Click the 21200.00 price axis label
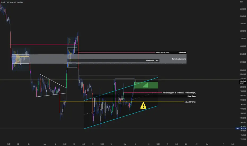Image resolution: width=247 pixels, height=146 pixels. coord(243,62)
